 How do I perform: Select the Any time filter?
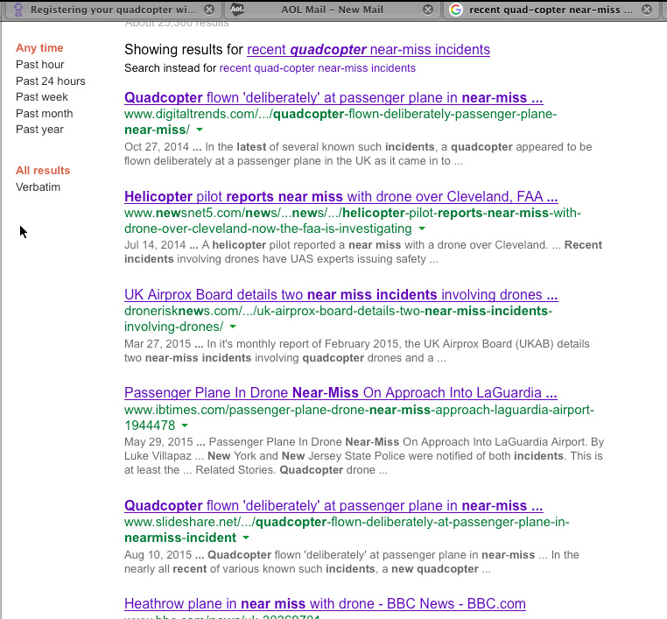[x=39, y=47]
